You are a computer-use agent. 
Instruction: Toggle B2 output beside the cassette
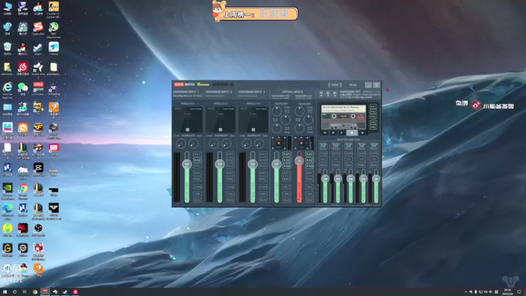pyautogui.click(x=373, y=128)
